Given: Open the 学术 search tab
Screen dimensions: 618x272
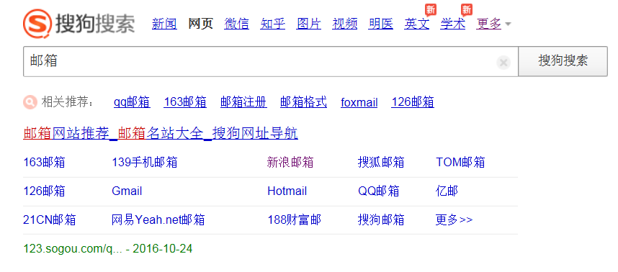Looking at the screenshot, I should [453, 24].
